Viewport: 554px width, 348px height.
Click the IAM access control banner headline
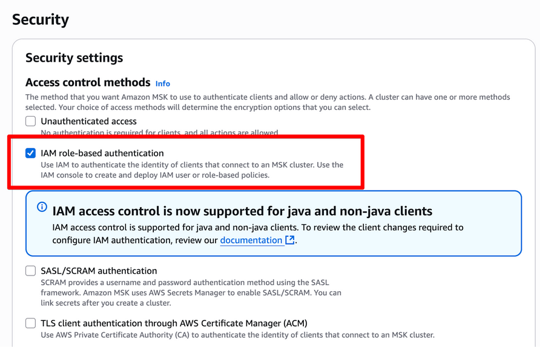[x=242, y=211]
